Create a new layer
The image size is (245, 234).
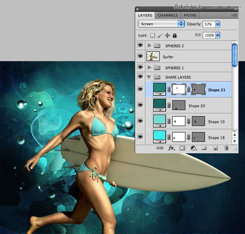pos(215,148)
